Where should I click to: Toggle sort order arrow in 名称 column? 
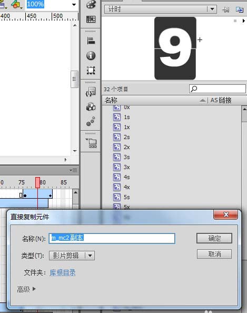tap(203, 100)
